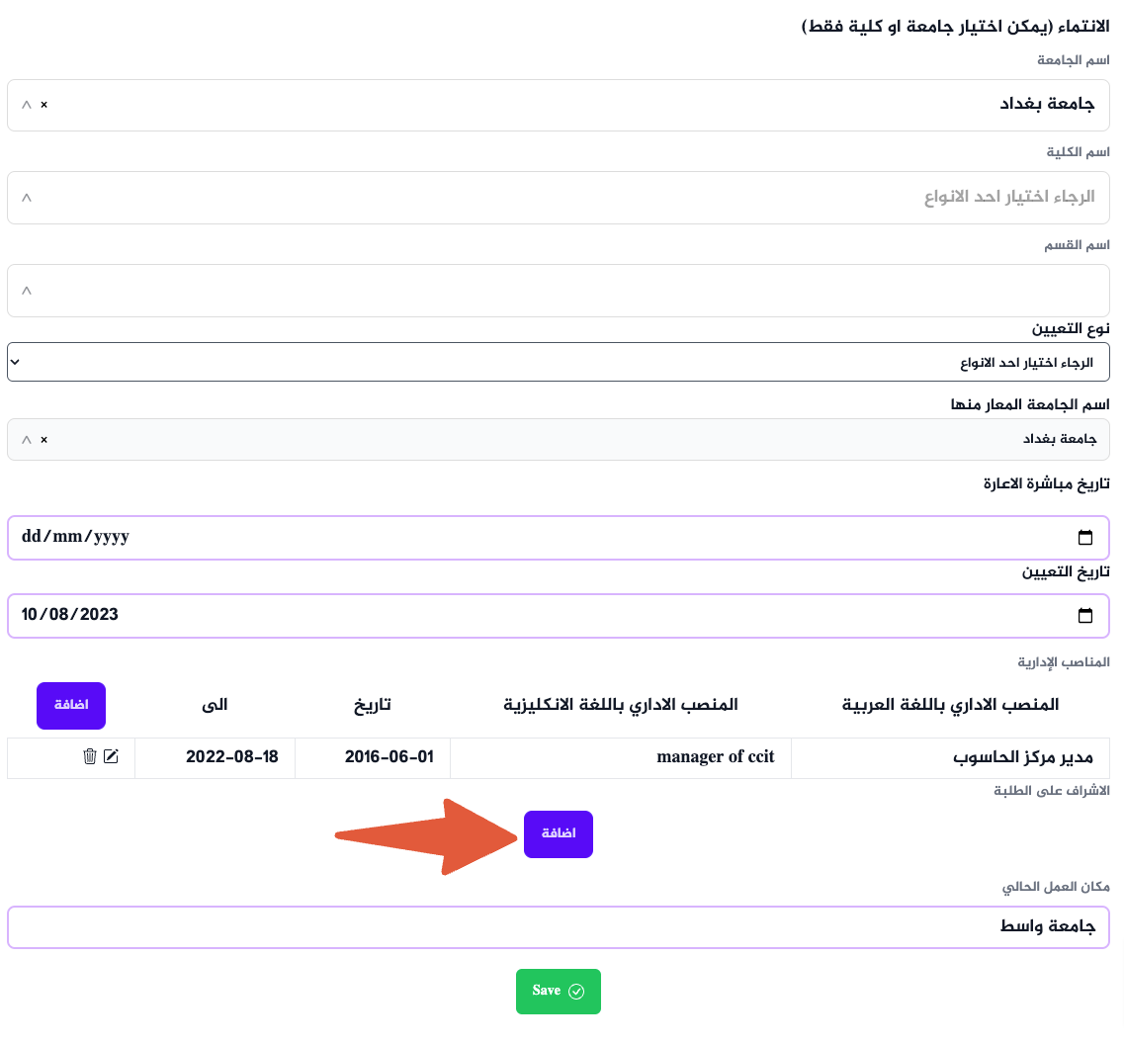Delete the مدير مركز الحاسوب table row

[90, 756]
